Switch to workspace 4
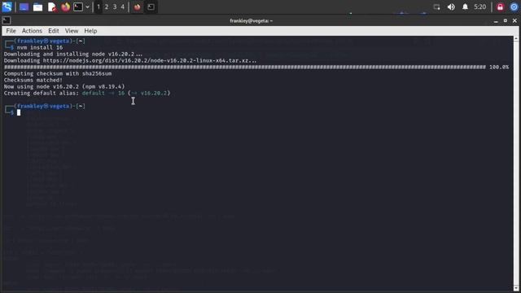 click(123, 7)
